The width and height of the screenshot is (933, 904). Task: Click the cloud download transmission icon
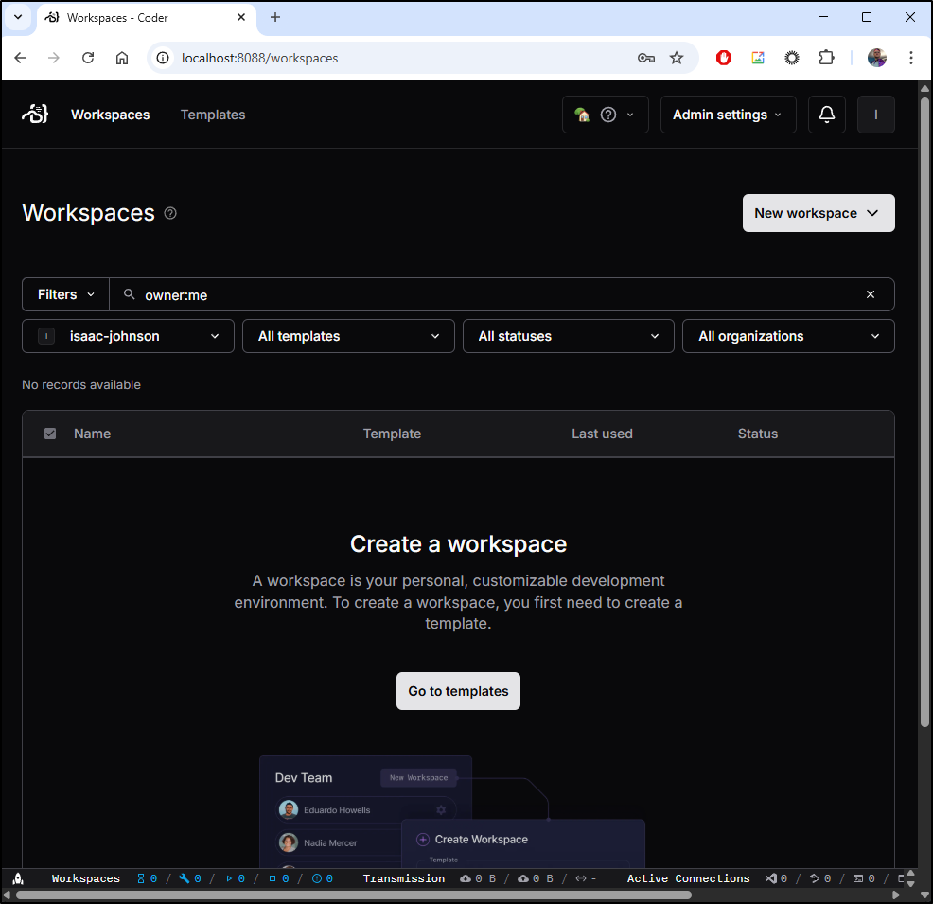pos(466,878)
